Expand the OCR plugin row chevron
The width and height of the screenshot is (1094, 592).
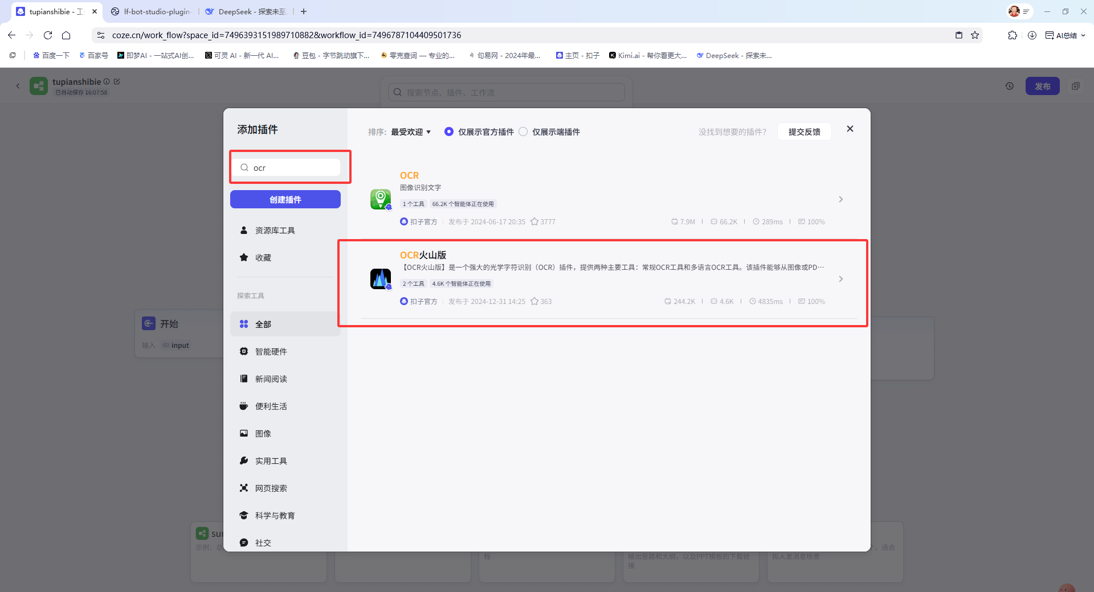pos(840,199)
